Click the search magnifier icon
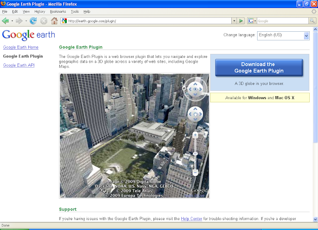318x230 pixels. point(312,21)
